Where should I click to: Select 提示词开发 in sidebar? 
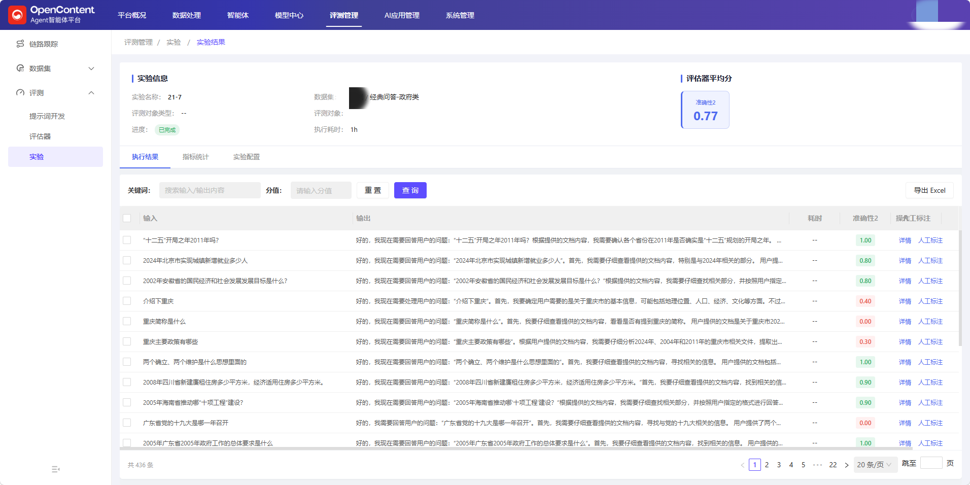pos(47,116)
